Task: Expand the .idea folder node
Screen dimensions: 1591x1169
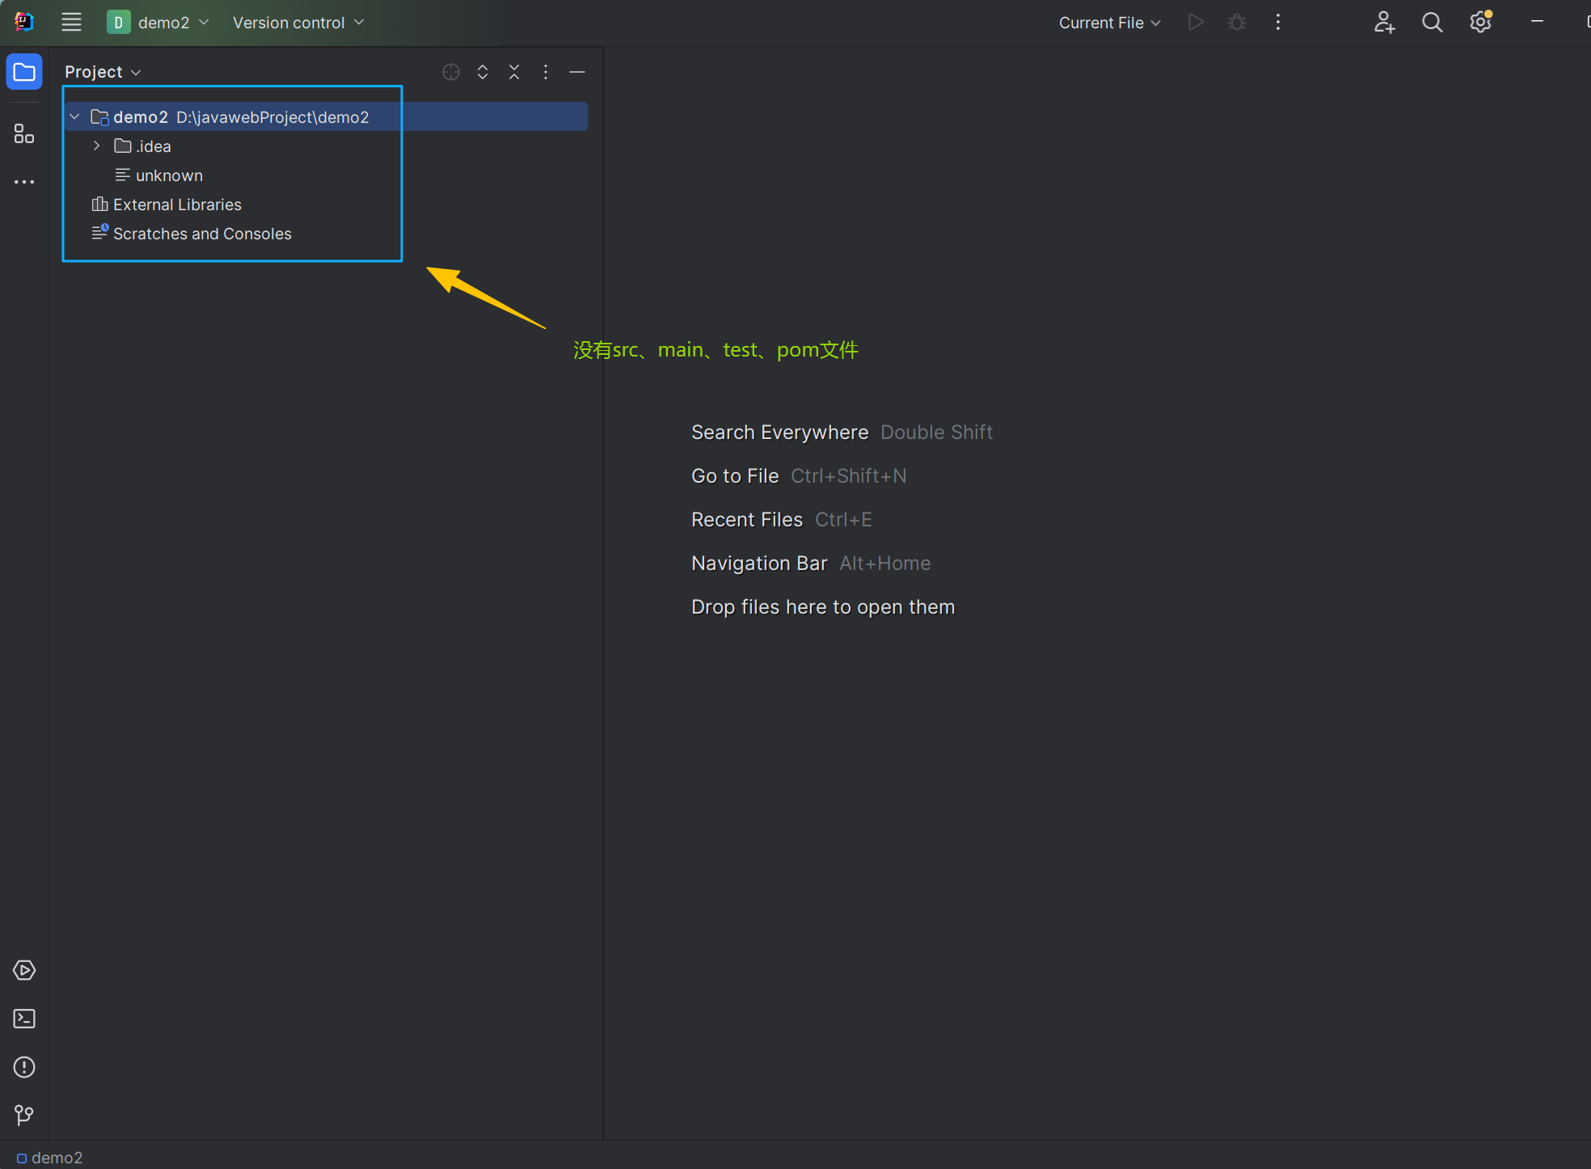Action: pyautogui.click(x=96, y=146)
